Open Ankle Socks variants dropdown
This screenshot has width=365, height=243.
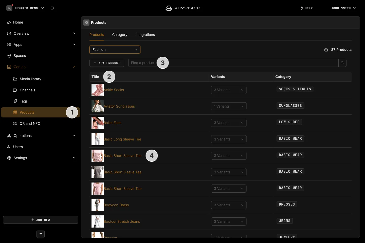pos(229,90)
